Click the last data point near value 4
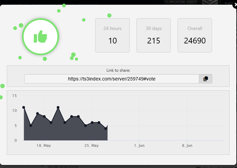 tap(106, 129)
